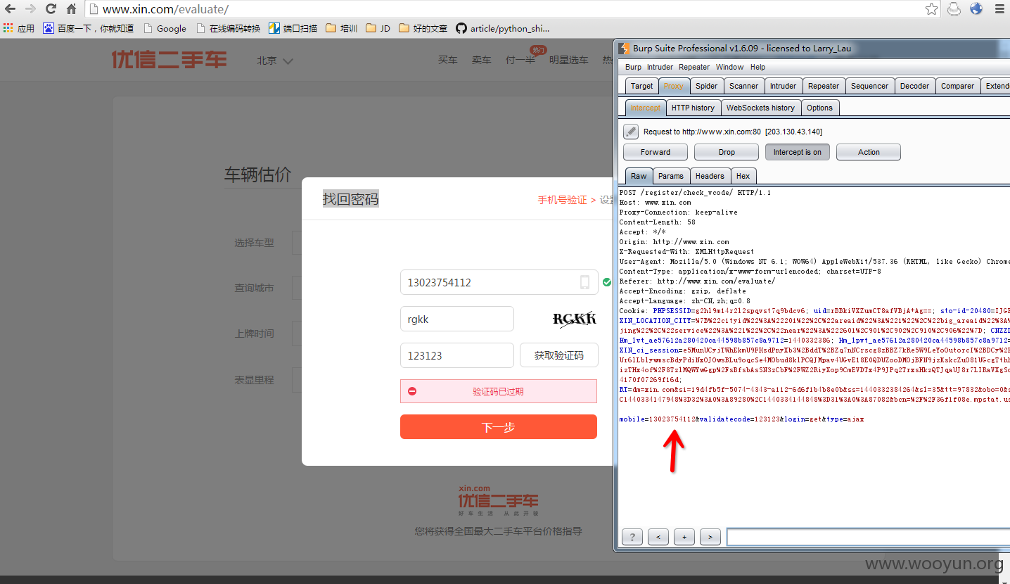Viewport: 1010px width, 584px height.
Task: Open the Action button in Burp
Action: click(x=869, y=152)
